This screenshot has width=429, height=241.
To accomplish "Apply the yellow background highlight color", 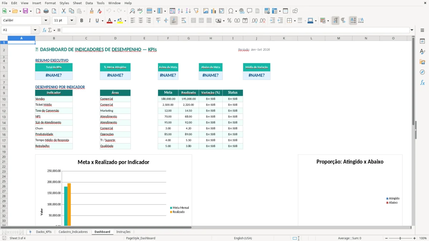I will [120, 21].
